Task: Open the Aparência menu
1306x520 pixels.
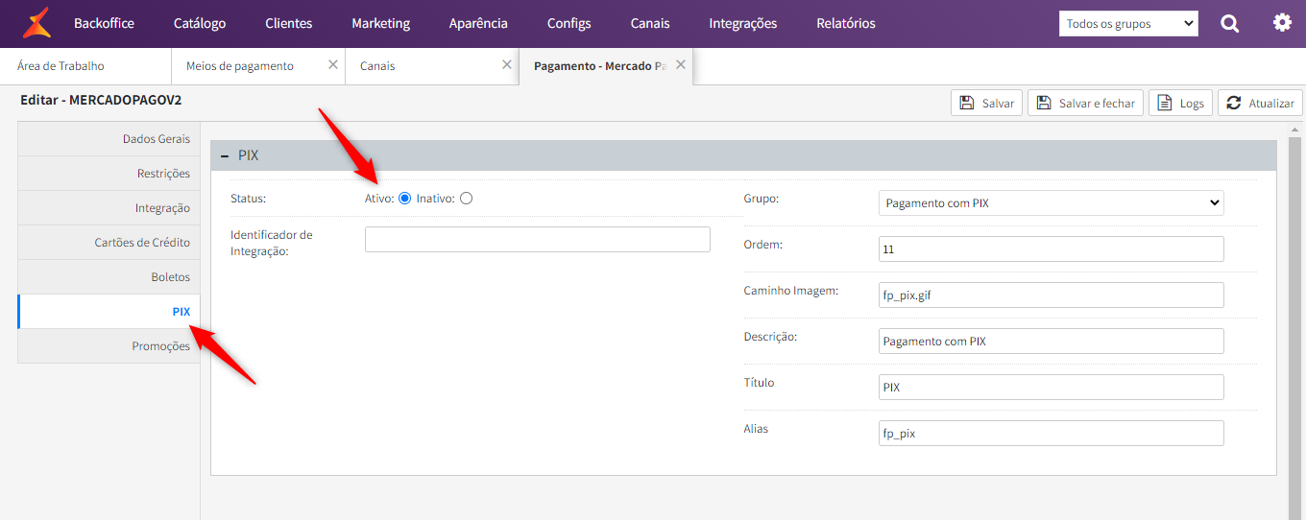Action: click(478, 23)
